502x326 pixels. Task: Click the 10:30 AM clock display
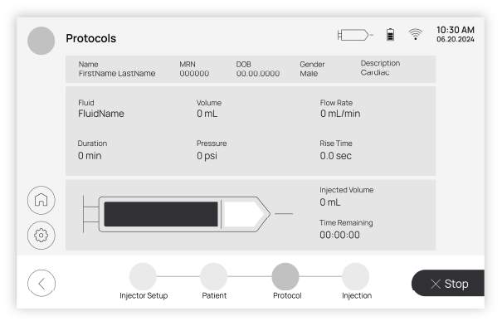point(456,30)
